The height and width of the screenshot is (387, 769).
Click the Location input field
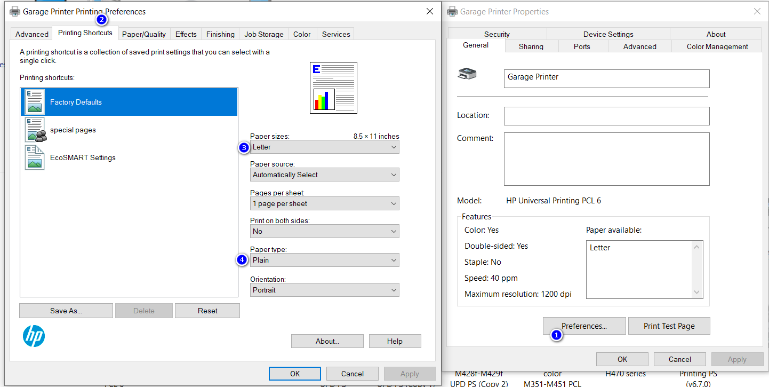click(x=607, y=116)
